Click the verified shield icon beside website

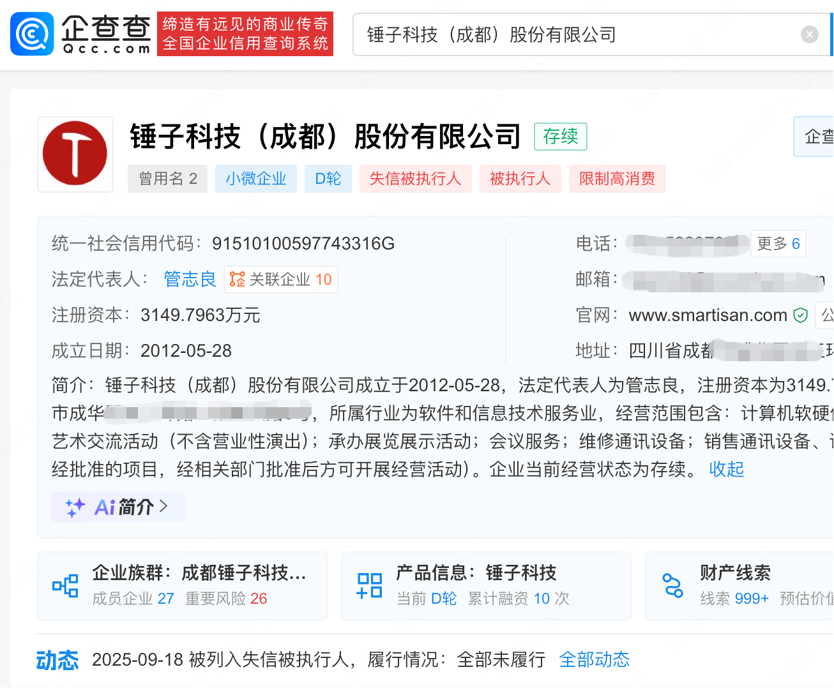point(800,315)
